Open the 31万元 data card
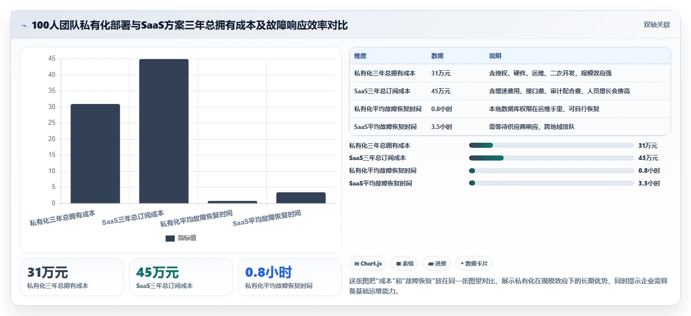The image size is (691, 316). [72, 277]
